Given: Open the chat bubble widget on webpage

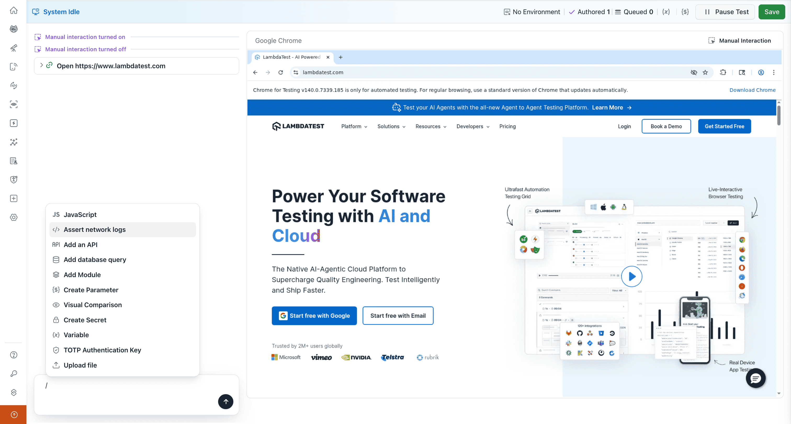Looking at the screenshot, I should (755, 378).
